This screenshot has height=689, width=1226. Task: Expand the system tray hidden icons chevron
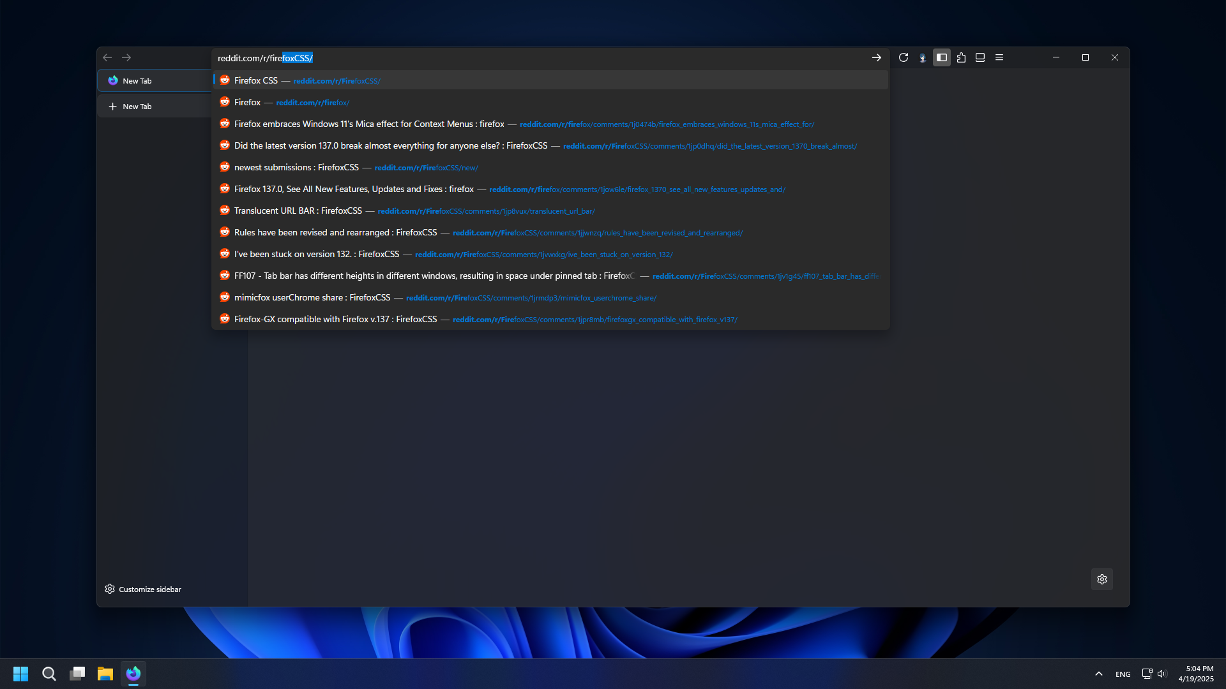click(1099, 674)
